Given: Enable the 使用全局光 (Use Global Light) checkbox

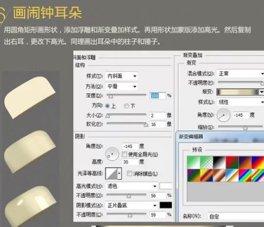Looking at the screenshot, I should pos(125,154).
